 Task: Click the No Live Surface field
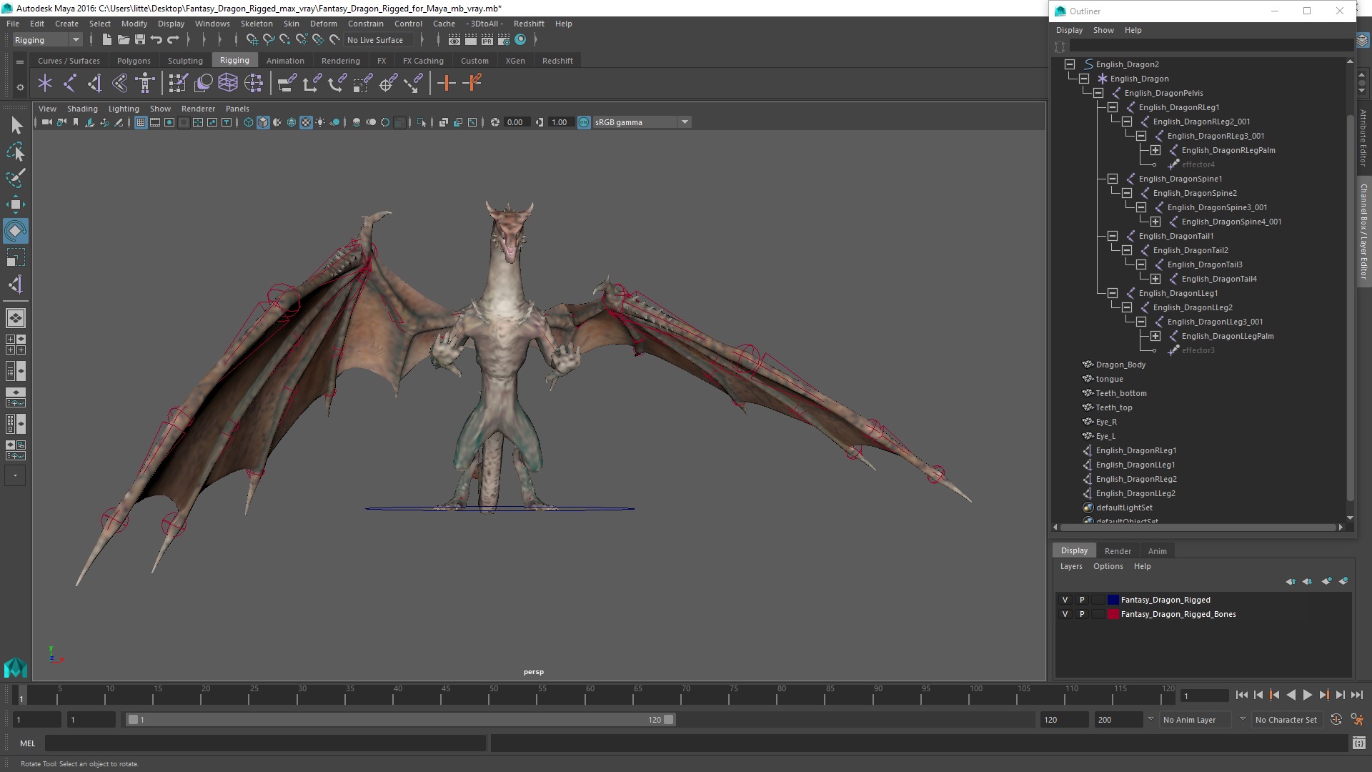point(378,40)
